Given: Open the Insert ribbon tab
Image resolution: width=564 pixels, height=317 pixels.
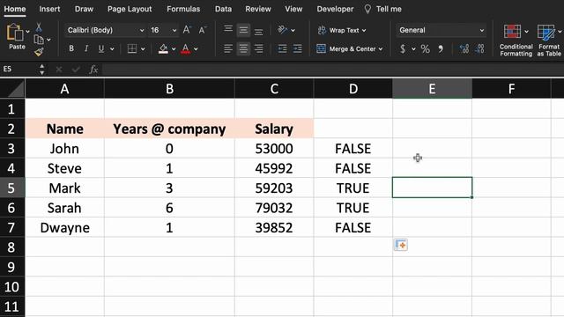Looking at the screenshot, I should (49, 9).
